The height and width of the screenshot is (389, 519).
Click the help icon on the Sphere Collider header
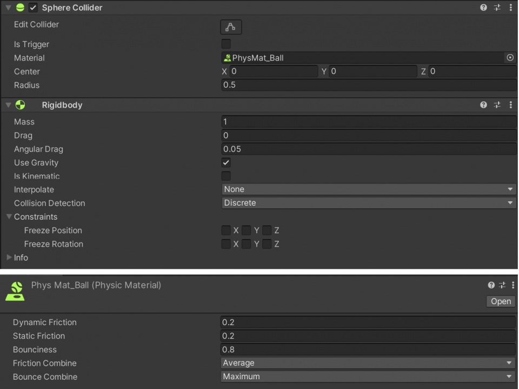click(483, 8)
